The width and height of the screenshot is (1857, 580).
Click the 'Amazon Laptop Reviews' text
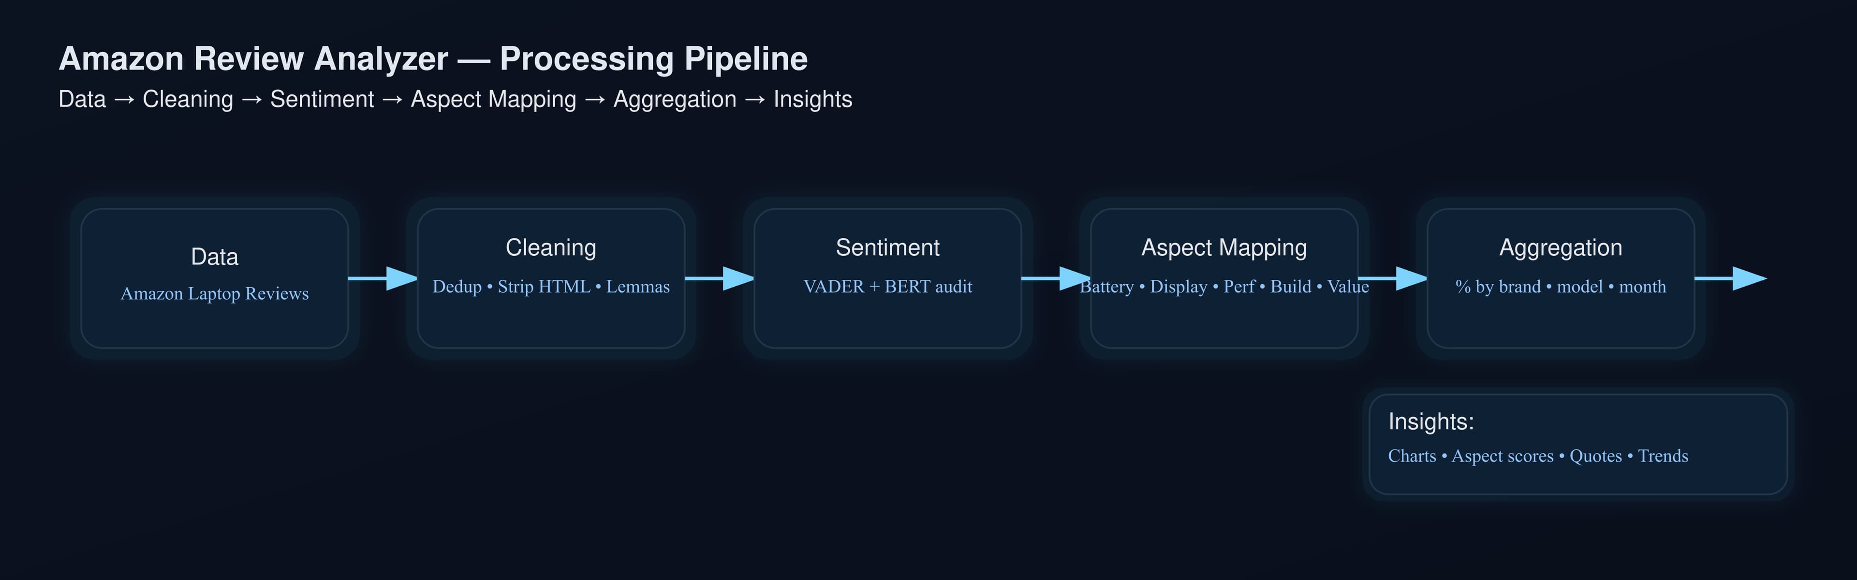click(214, 294)
